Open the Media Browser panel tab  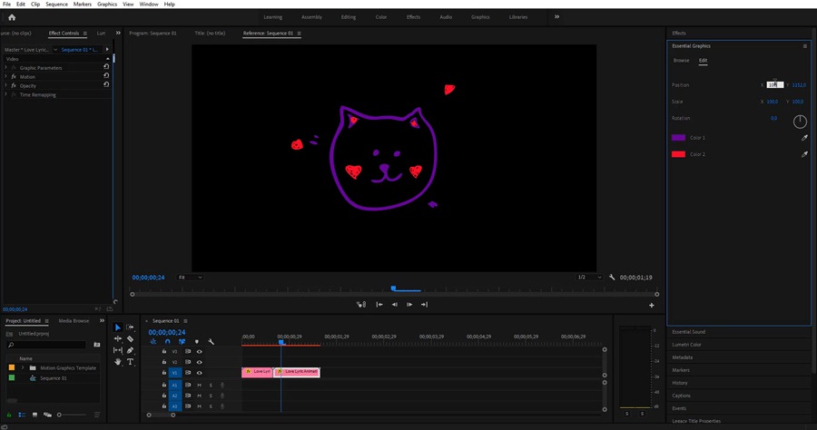[x=74, y=320]
